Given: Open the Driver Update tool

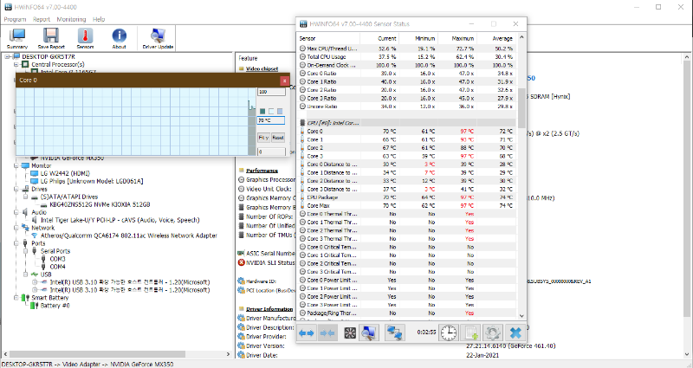Looking at the screenshot, I should (159, 37).
